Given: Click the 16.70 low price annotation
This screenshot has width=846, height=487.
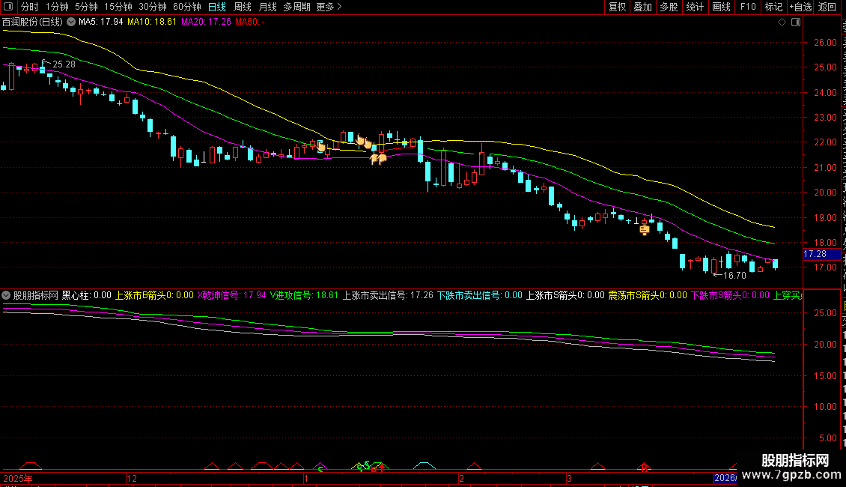Looking at the screenshot, I should tap(734, 276).
